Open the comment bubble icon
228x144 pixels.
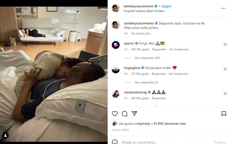pyautogui.click(x=125, y=114)
